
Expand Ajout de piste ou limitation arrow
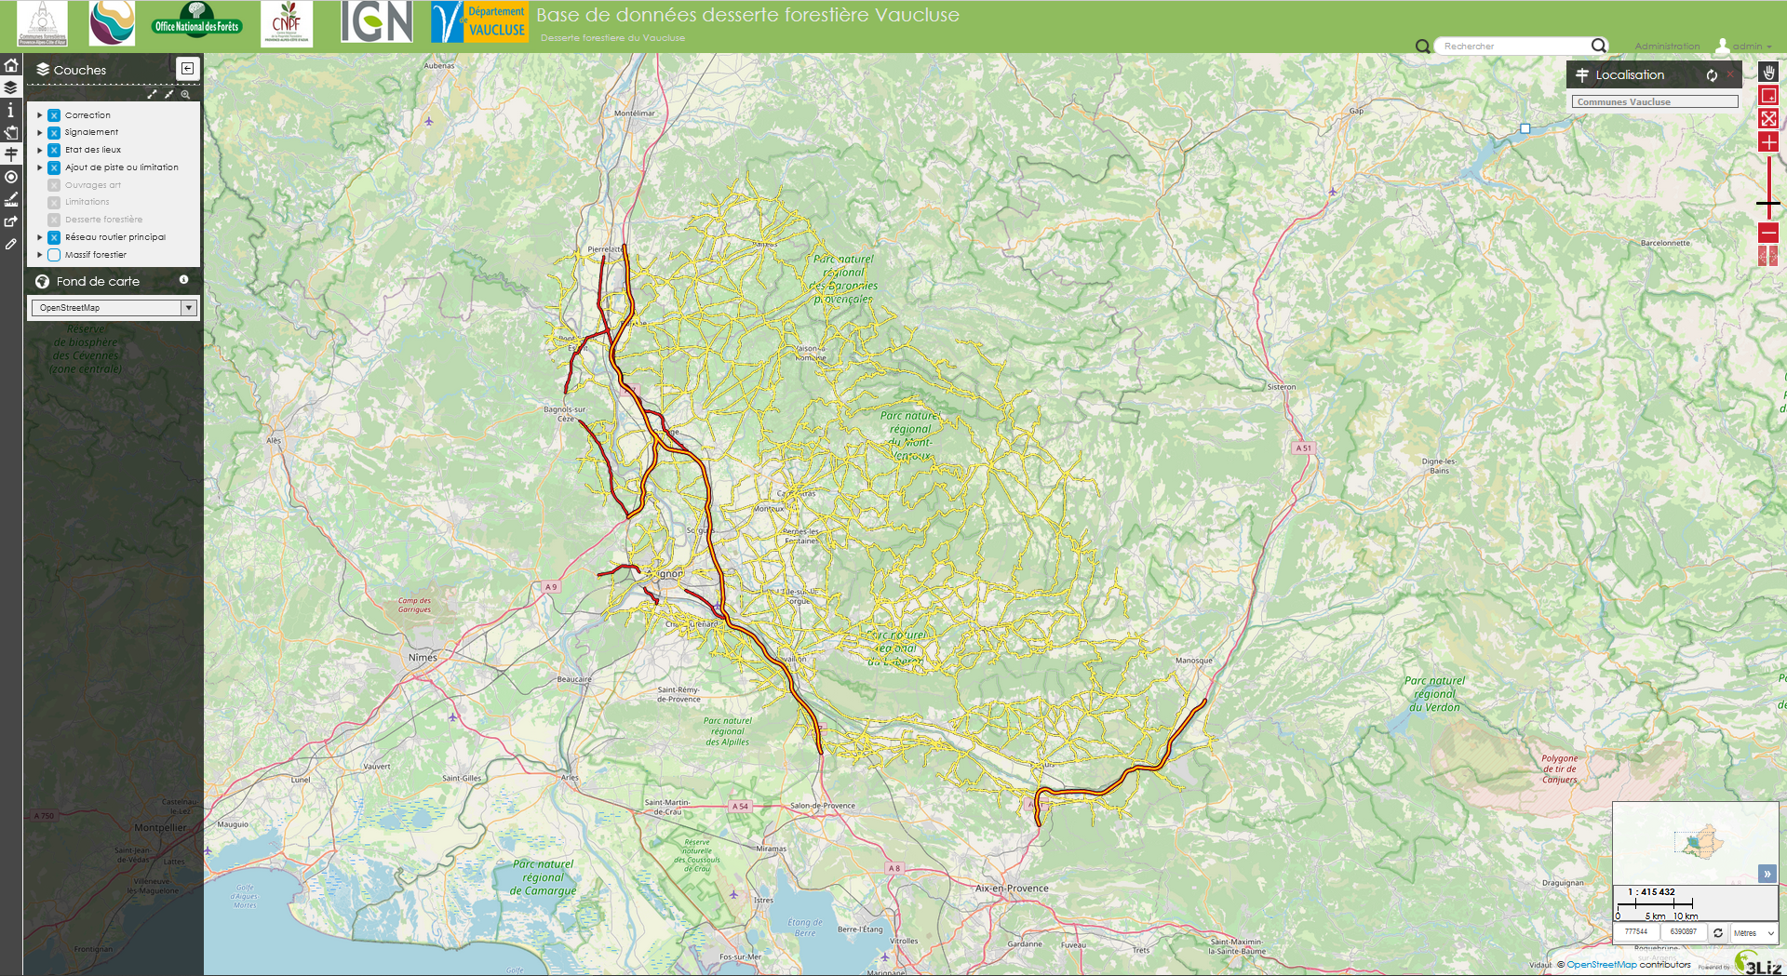pyautogui.click(x=39, y=167)
